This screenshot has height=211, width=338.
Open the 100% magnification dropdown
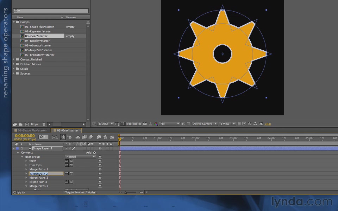pyautogui.click(x=105, y=124)
